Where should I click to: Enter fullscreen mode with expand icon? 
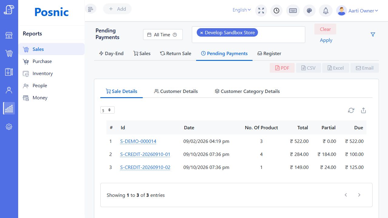(x=261, y=11)
